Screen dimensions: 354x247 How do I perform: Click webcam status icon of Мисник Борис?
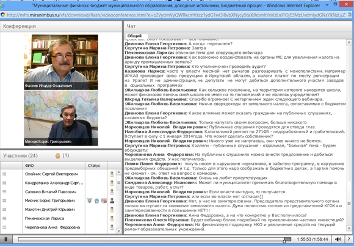[97, 201]
